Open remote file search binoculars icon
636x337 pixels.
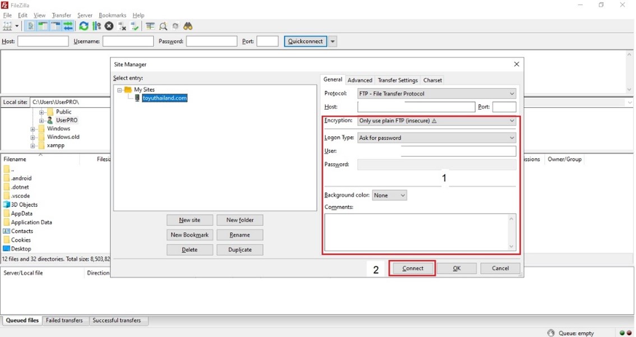click(188, 26)
